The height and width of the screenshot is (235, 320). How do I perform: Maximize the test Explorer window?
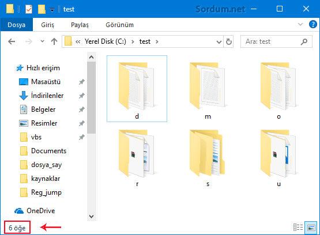[x=280, y=9]
